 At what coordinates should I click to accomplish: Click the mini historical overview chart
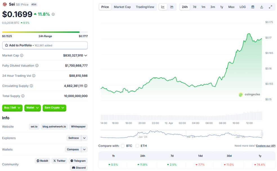tap(181, 134)
